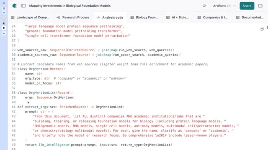Click the table icon on Biology Foun... tab
268x150 pixels.
[132, 17]
